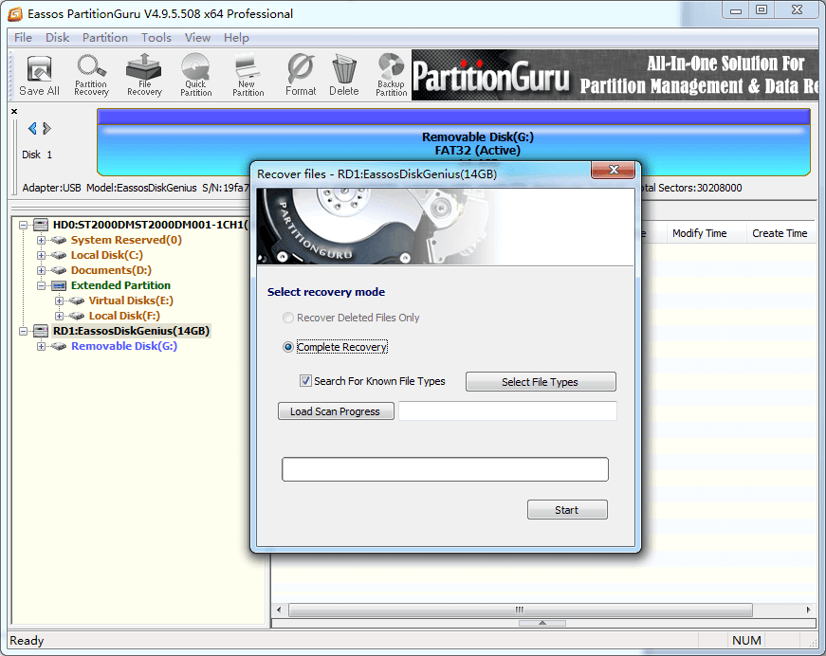Image resolution: width=826 pixels, height=656 pixels.
Task: Click the PartitionGuru title bar app icon
Action: click(15, 13)
